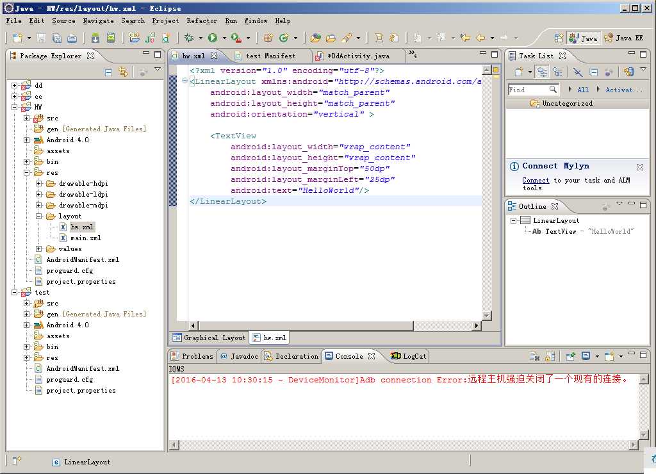The height and width of the screenshot is (474, 656).
Task: Open the Run button dropdown arrow
Action: coord(224,38)
